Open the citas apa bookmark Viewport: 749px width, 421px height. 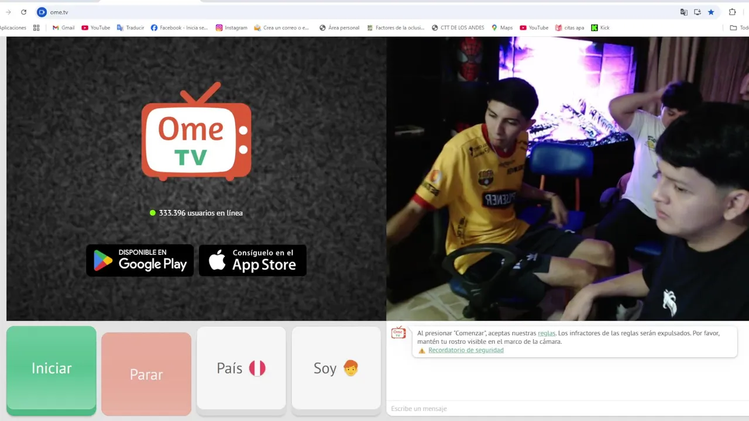tap(569, 27)
